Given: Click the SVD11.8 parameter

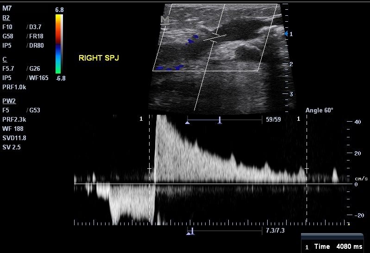Looking at the screenshot, I should pos(14,138).
